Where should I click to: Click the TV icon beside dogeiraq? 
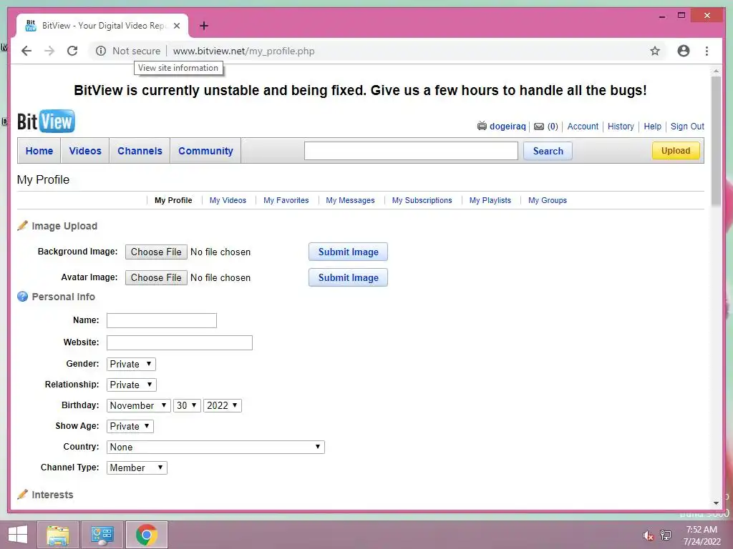(x=482, y=126)
